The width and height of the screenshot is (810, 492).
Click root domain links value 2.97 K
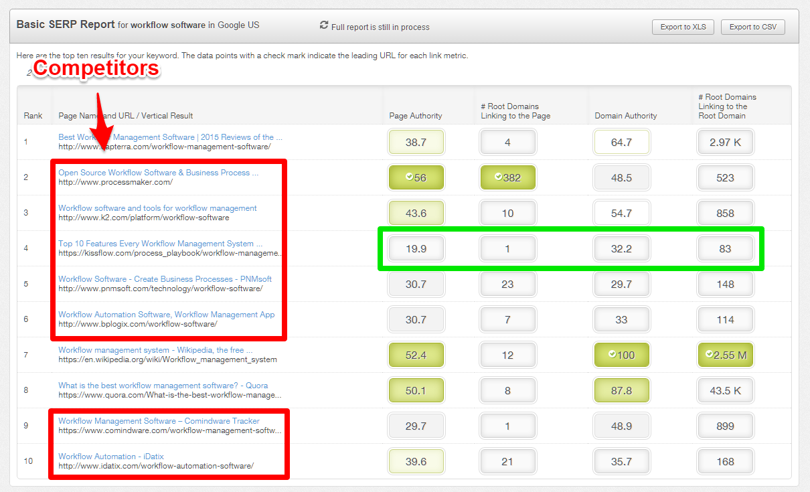(725, 143)
